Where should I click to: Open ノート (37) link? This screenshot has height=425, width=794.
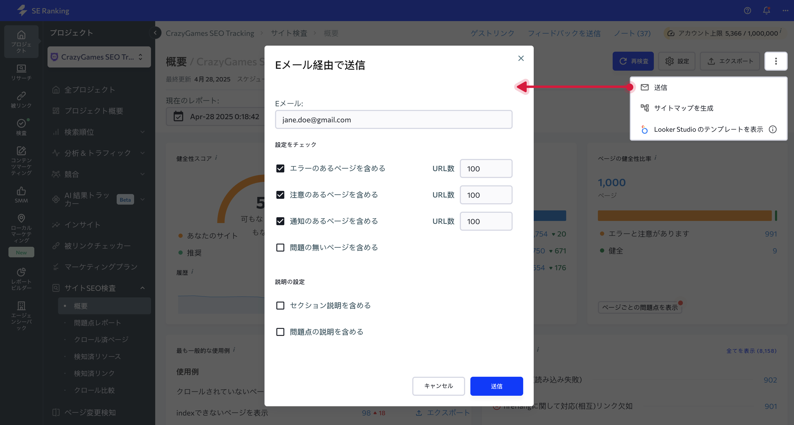[632, 33]
